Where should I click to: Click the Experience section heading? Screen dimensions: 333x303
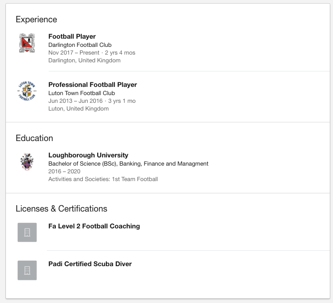pyautogui.click(x=36, y=20)
